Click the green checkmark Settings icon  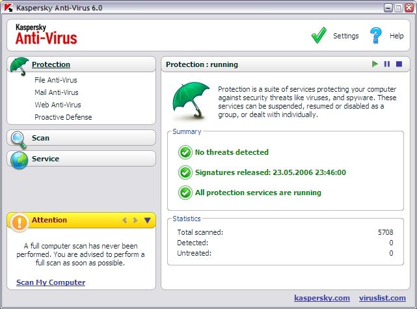click(x=319, y=35)
